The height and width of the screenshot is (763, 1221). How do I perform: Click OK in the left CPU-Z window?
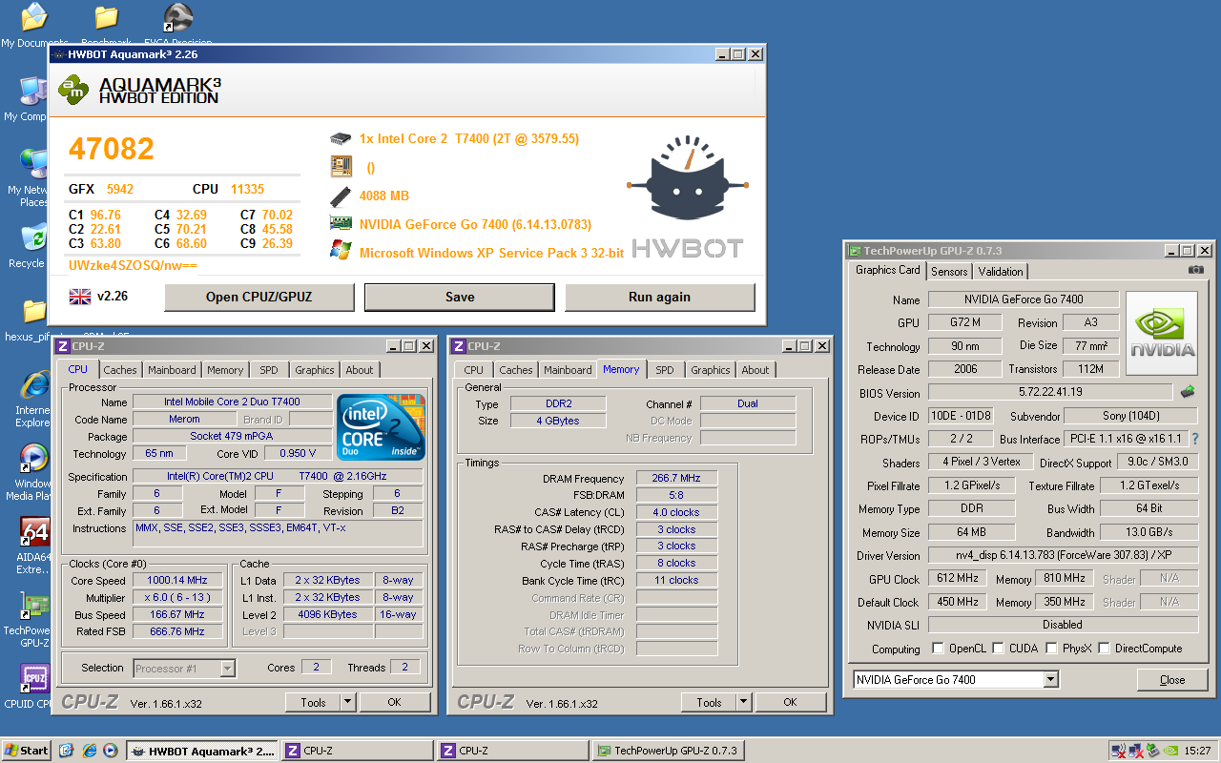(x=394, y=702)
